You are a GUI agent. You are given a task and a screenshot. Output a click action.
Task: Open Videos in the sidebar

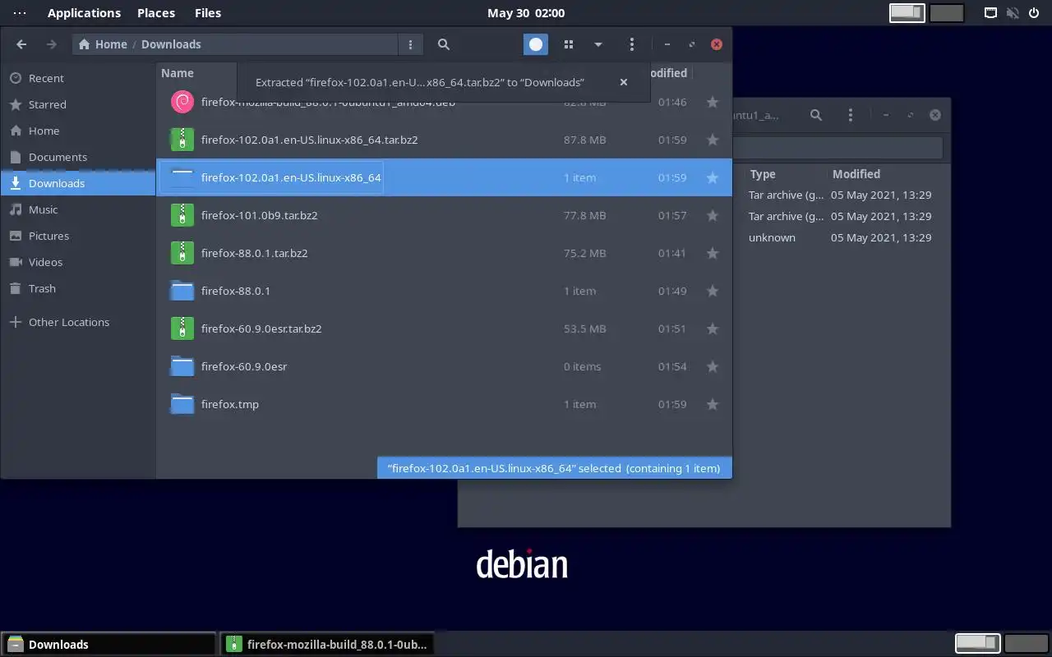78,262
